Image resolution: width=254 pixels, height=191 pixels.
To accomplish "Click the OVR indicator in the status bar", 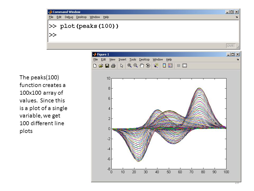I will (x=230, y=46).
